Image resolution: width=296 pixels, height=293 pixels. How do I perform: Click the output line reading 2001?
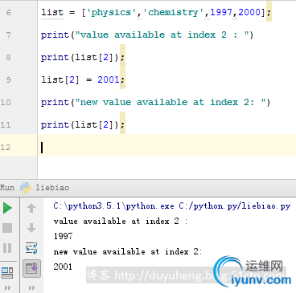tap(63, 267)
